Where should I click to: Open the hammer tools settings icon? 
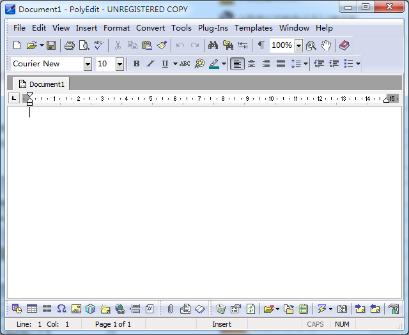(394, 309)
